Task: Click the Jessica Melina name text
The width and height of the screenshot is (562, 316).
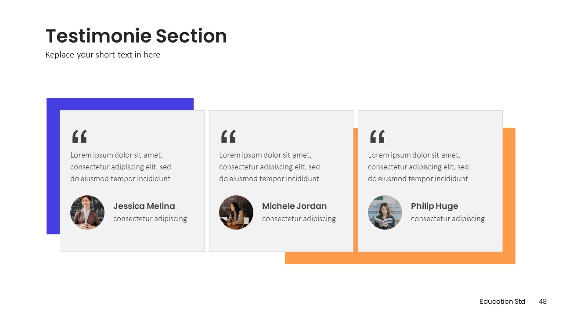Action: [x=144, y=206]
